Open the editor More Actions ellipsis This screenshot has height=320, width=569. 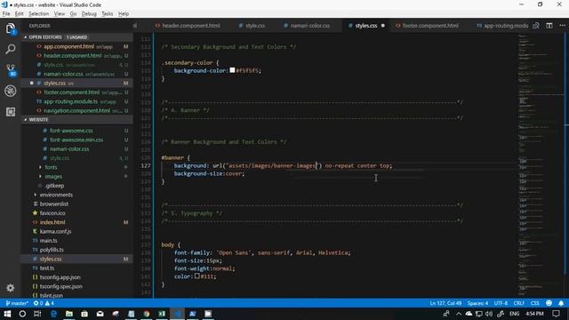point(562,26)
